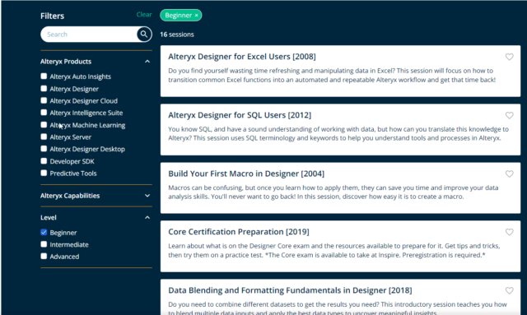Viewport: 527px width, 315px height.
Task: Tick the Predictive Tools checkbox
Action: (44, 173)
